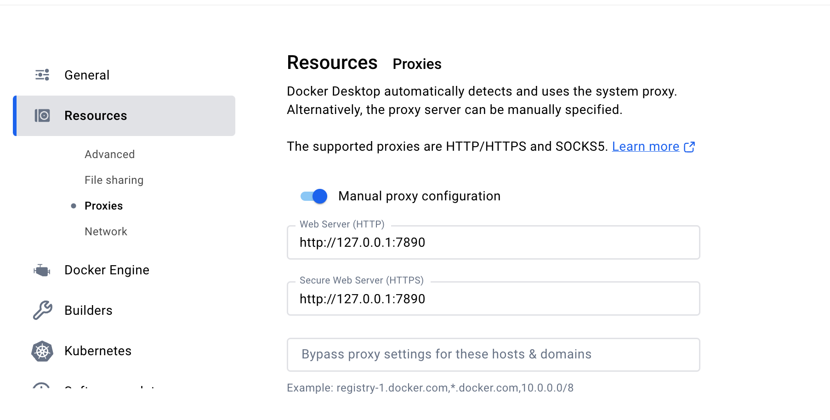Navigate to Kubernetes settings
This screenshot has width=830, height=420.
98,351
